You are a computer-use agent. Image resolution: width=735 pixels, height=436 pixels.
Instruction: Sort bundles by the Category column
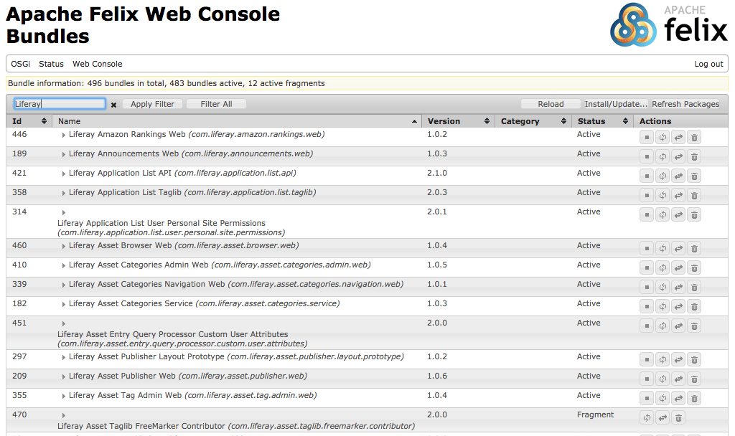pos(533,121)
